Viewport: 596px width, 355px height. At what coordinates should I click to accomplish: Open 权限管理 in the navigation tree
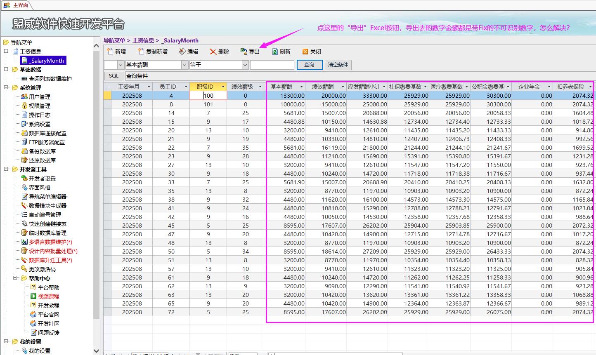tap(39, 106)
